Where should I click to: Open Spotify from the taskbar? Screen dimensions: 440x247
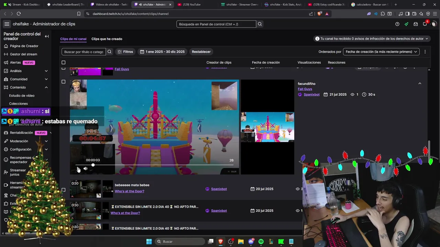tap(261, 242)
